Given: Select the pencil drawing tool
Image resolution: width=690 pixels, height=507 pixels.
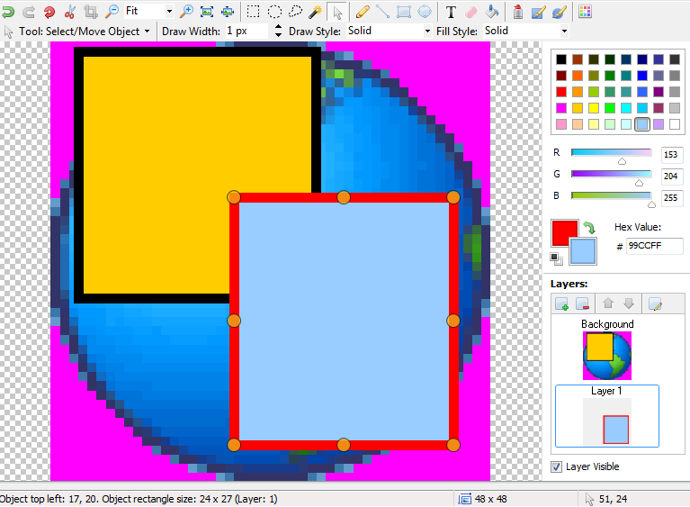Looking at the screenshot, I should (363, 12).
